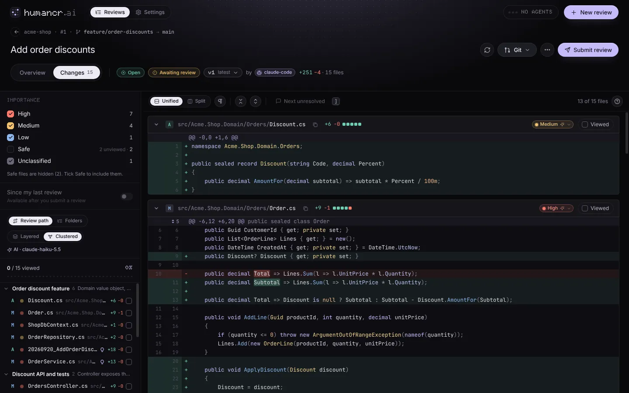This screenshot has height=393, width=629.
Task: Open the three-dots more options menu
Action: [x=547, y=50]
